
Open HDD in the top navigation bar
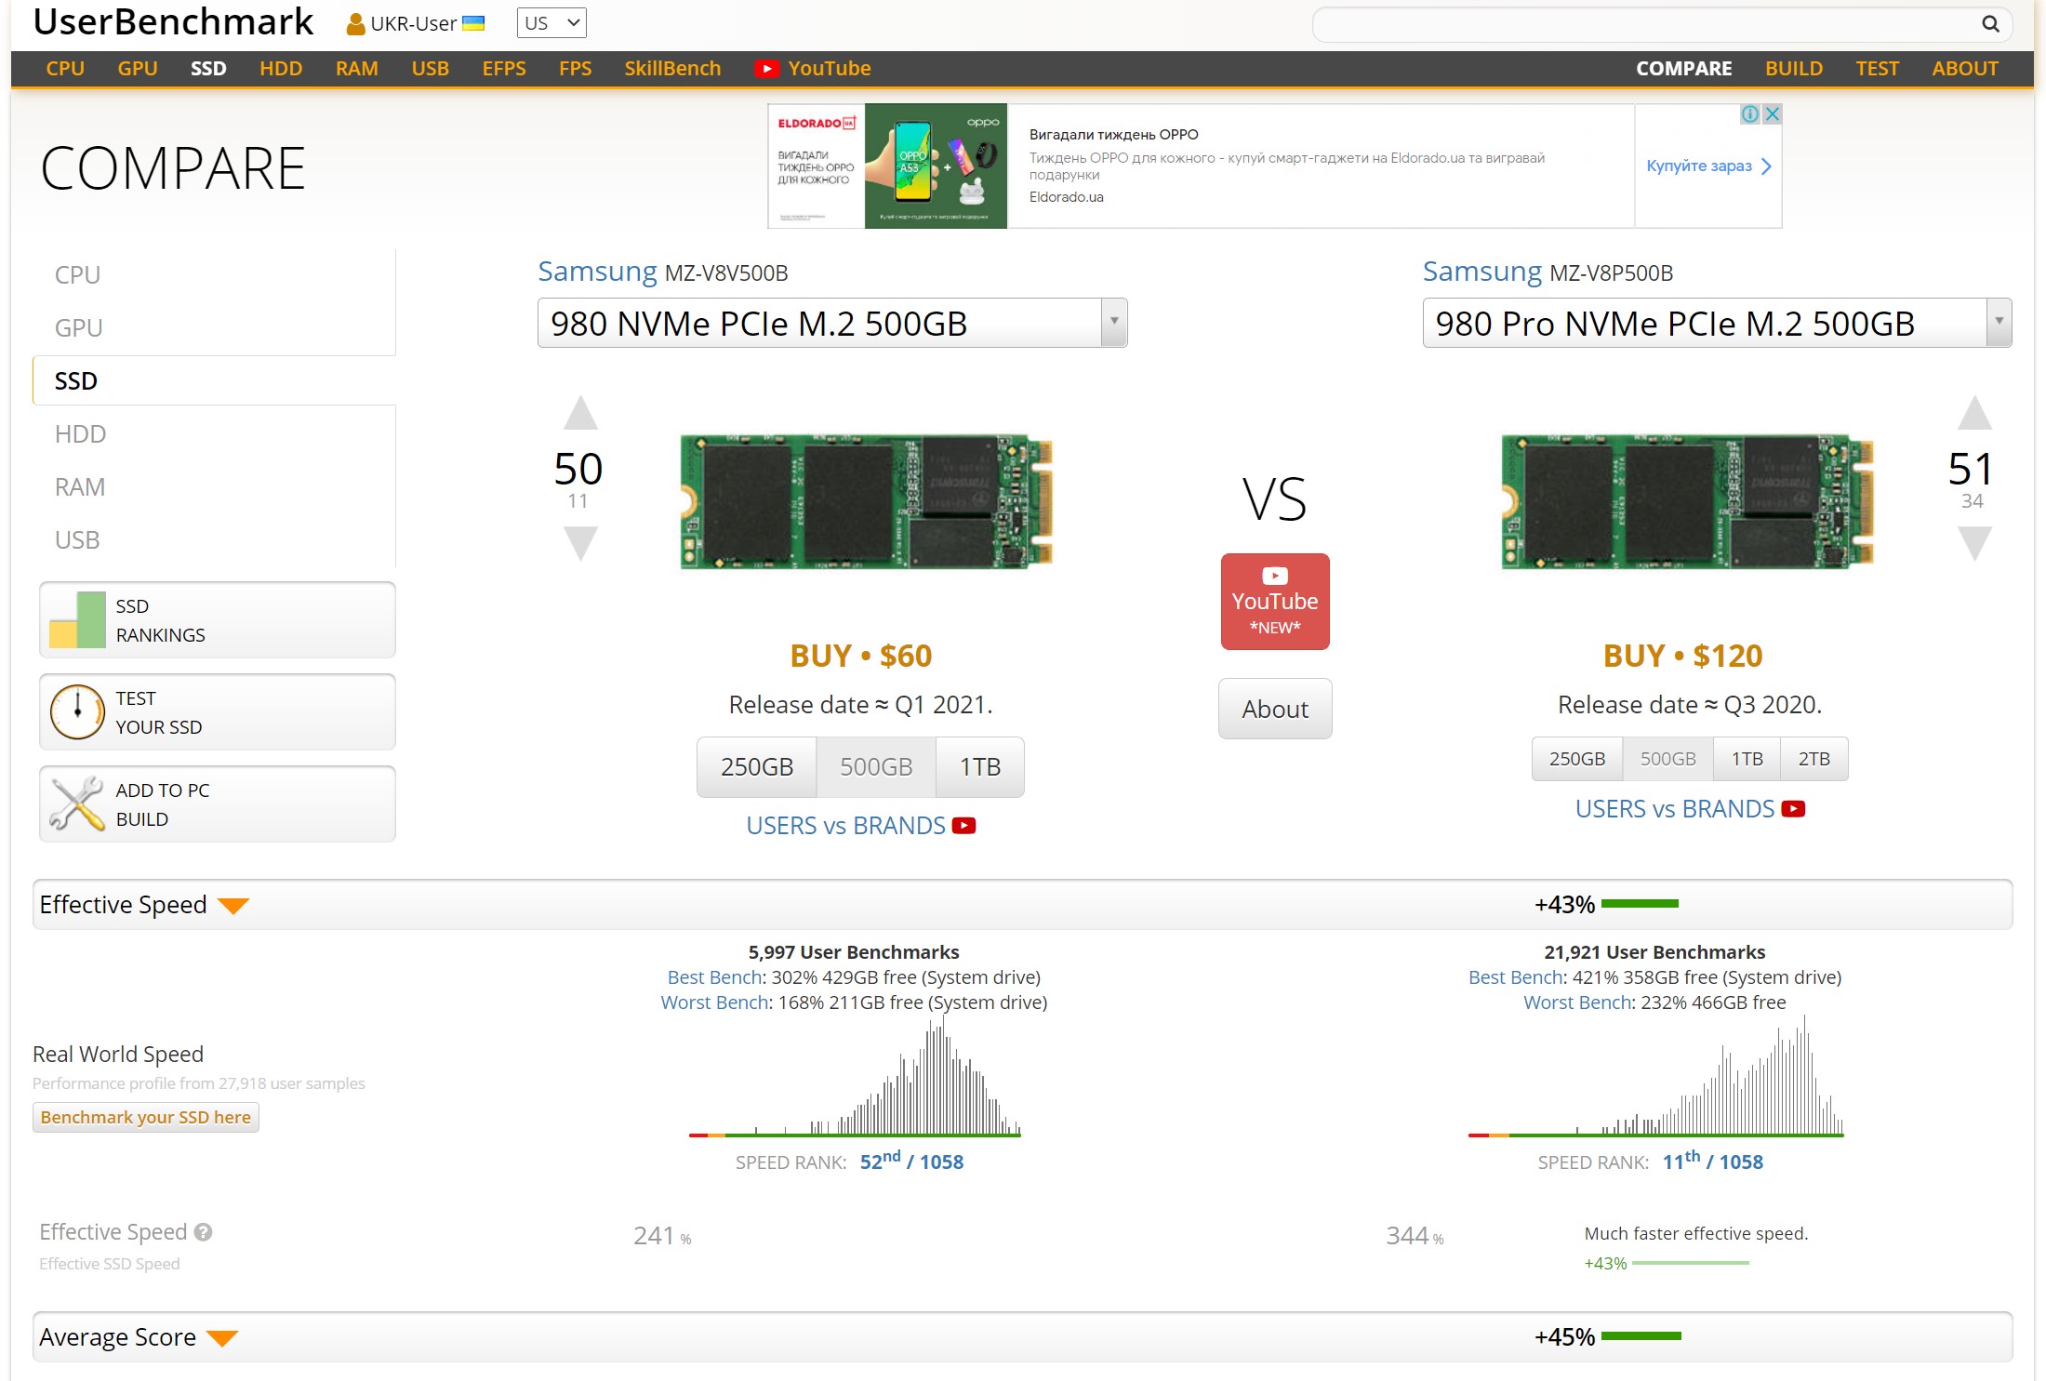click(281, 69)
